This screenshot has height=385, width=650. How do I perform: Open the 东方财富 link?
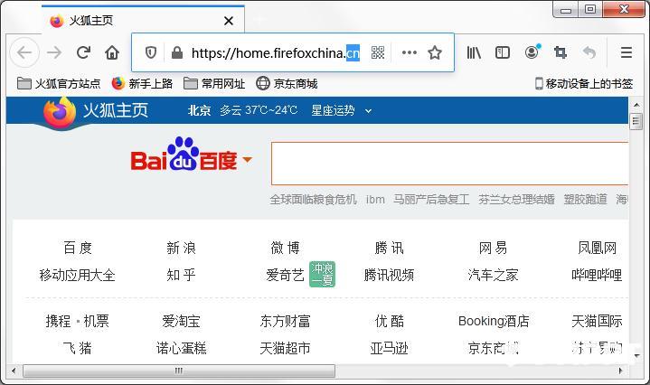click(x=285, y=321)
